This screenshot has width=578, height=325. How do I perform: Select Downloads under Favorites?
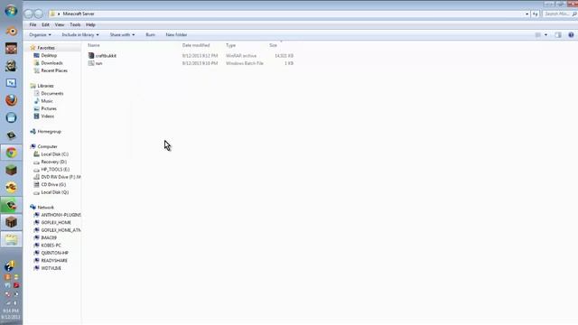[x=51, y=63]
